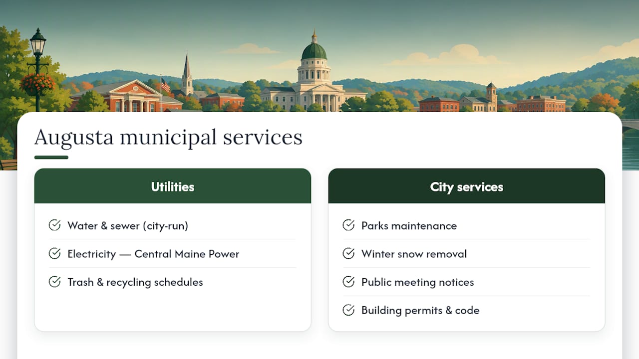
Task: Click 'Trash & recycling schedules' text
Action: click(135, 282)
